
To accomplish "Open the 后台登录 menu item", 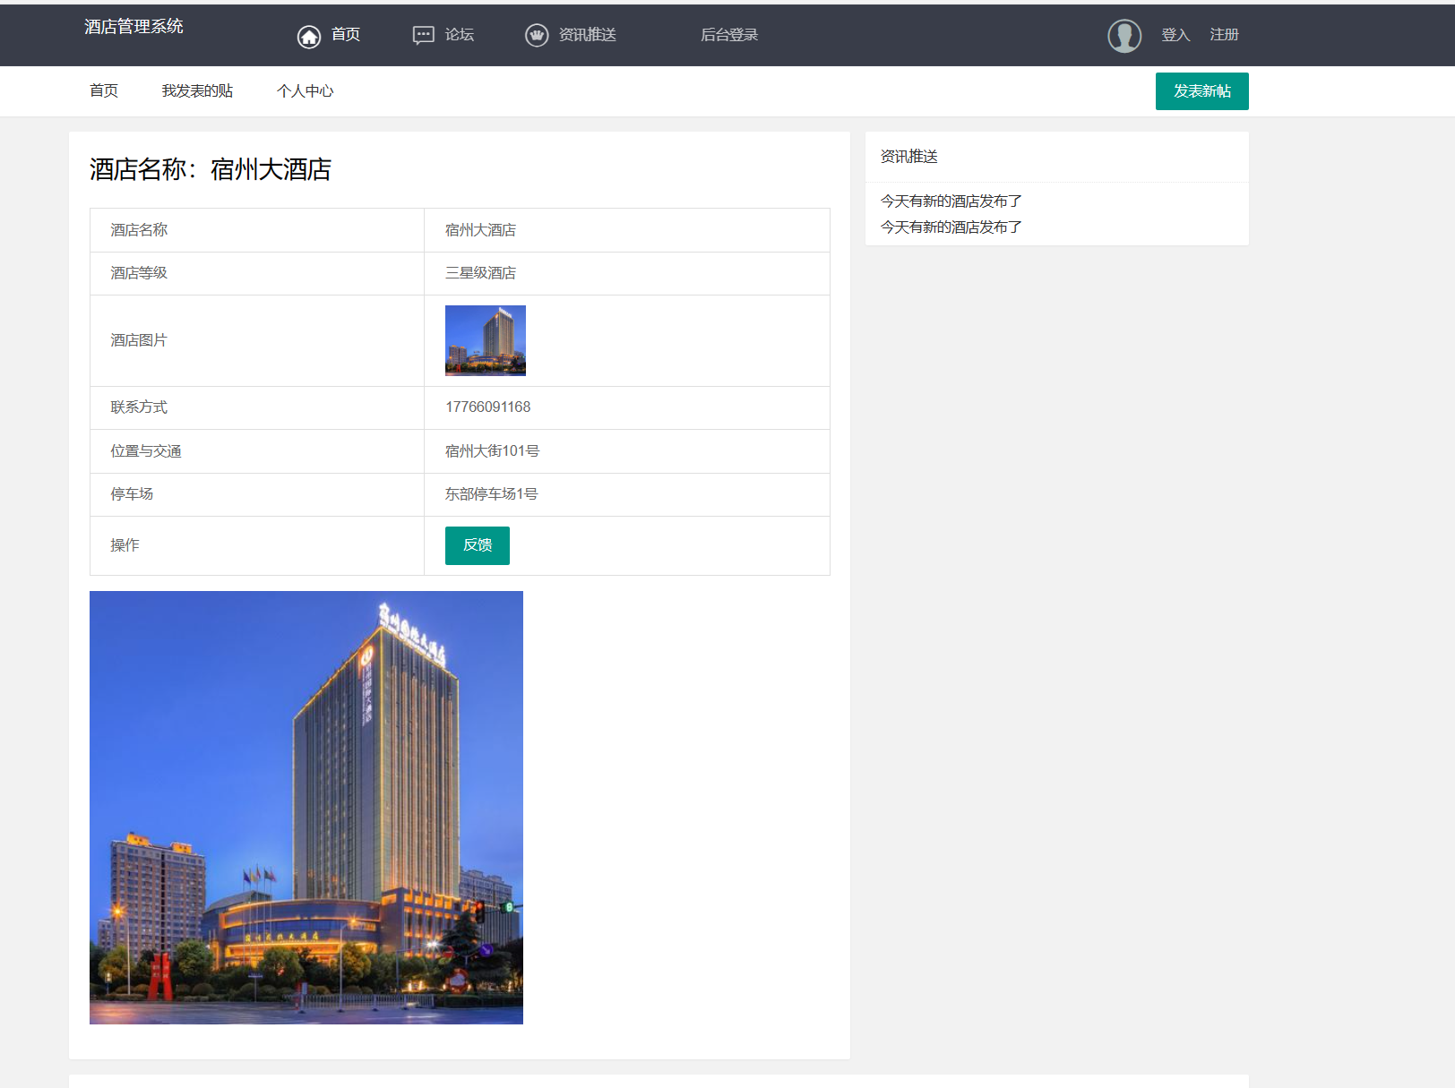I will tap(729, 35).
